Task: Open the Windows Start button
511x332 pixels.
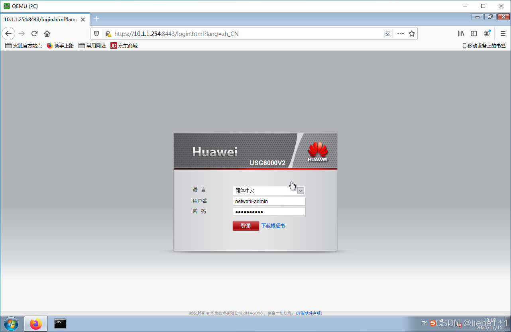Action: click(11, 324)
